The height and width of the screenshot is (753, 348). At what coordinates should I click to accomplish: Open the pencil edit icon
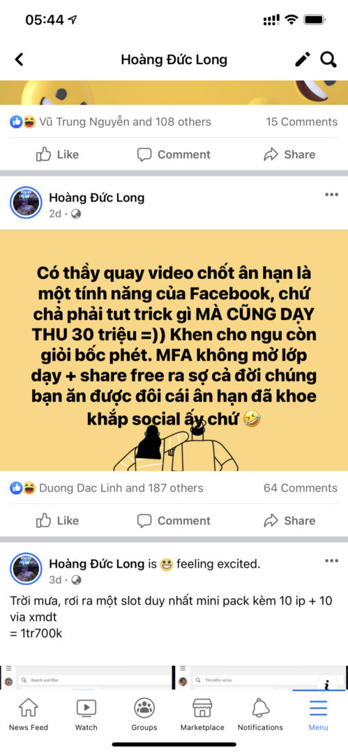click(x=303, y=59)
